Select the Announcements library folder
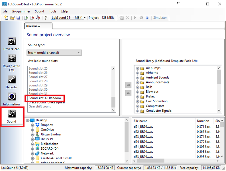The width and height of the screenshot is (226, 171). 157,82
